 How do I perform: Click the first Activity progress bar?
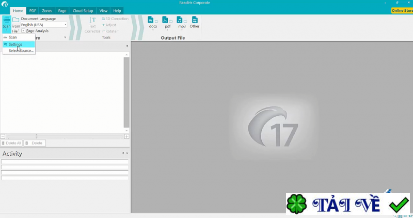(x=65, y=161)
